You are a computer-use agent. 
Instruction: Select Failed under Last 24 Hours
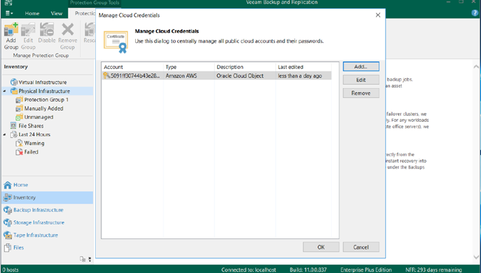[x=32, y=152]
